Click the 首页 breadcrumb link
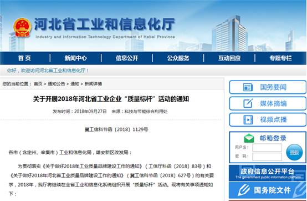The image size is (307, 201). (x=38, y=84)
